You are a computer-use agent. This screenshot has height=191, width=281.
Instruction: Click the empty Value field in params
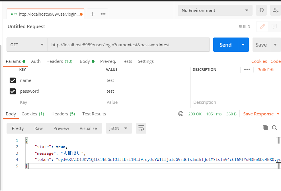point(147,102)
